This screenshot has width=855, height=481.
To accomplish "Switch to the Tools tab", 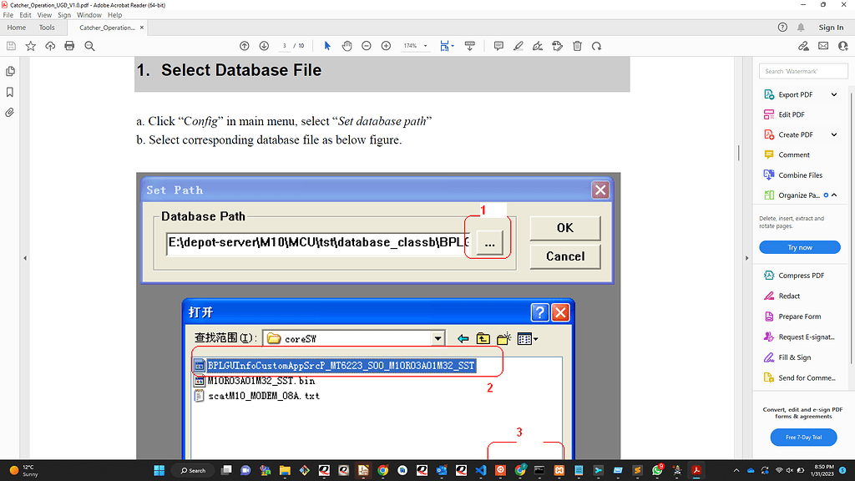I will (x=47, y=28).
